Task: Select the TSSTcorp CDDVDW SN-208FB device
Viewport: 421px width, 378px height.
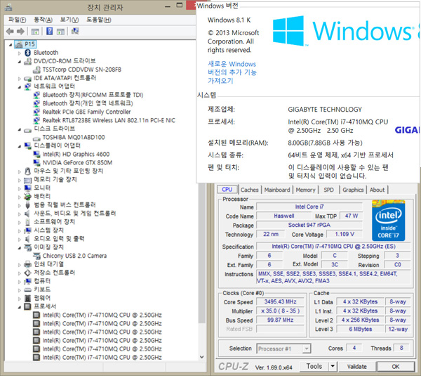Action: tap(81, 70)
